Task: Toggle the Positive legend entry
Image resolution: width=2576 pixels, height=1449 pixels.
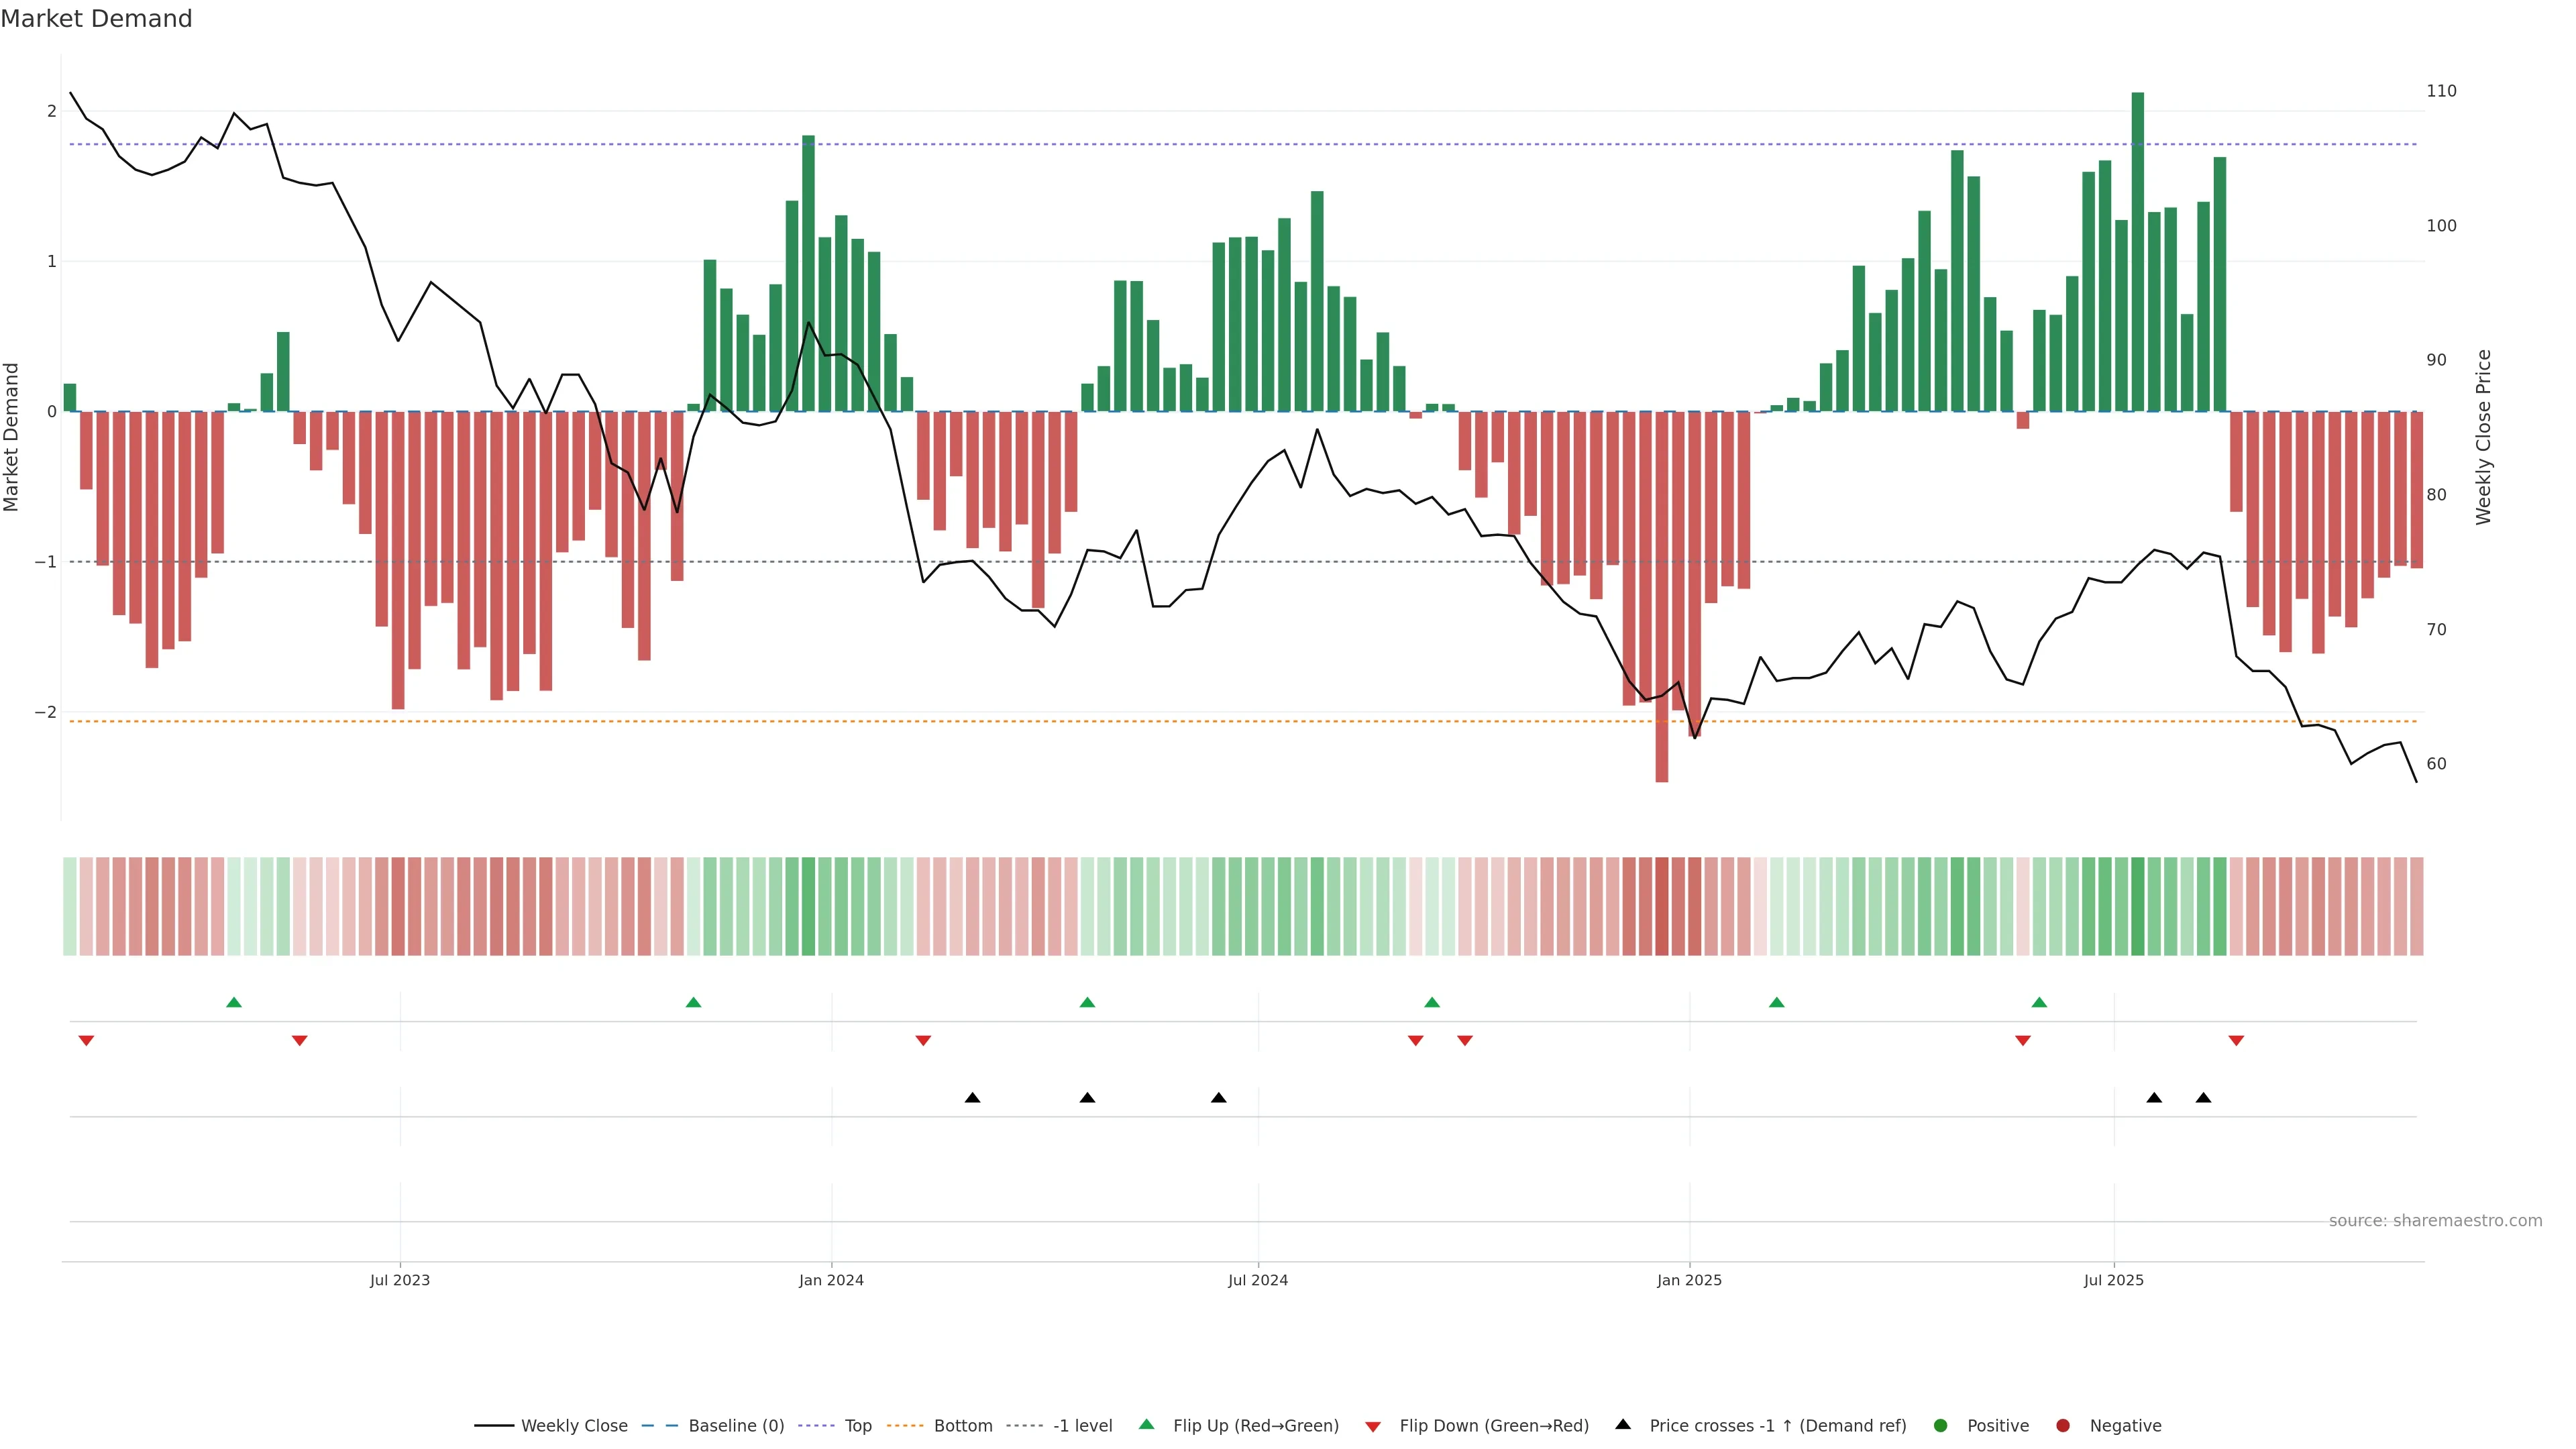Action: [1997, 1426]
